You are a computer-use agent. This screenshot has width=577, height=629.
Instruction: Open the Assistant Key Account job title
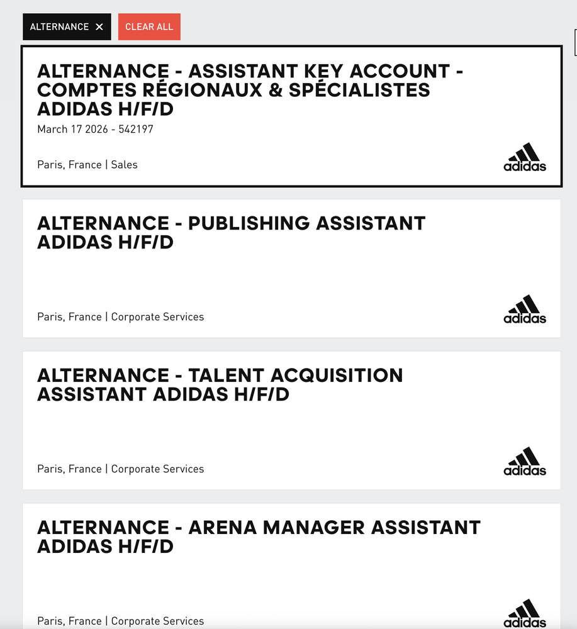click(x=250, y=90)
